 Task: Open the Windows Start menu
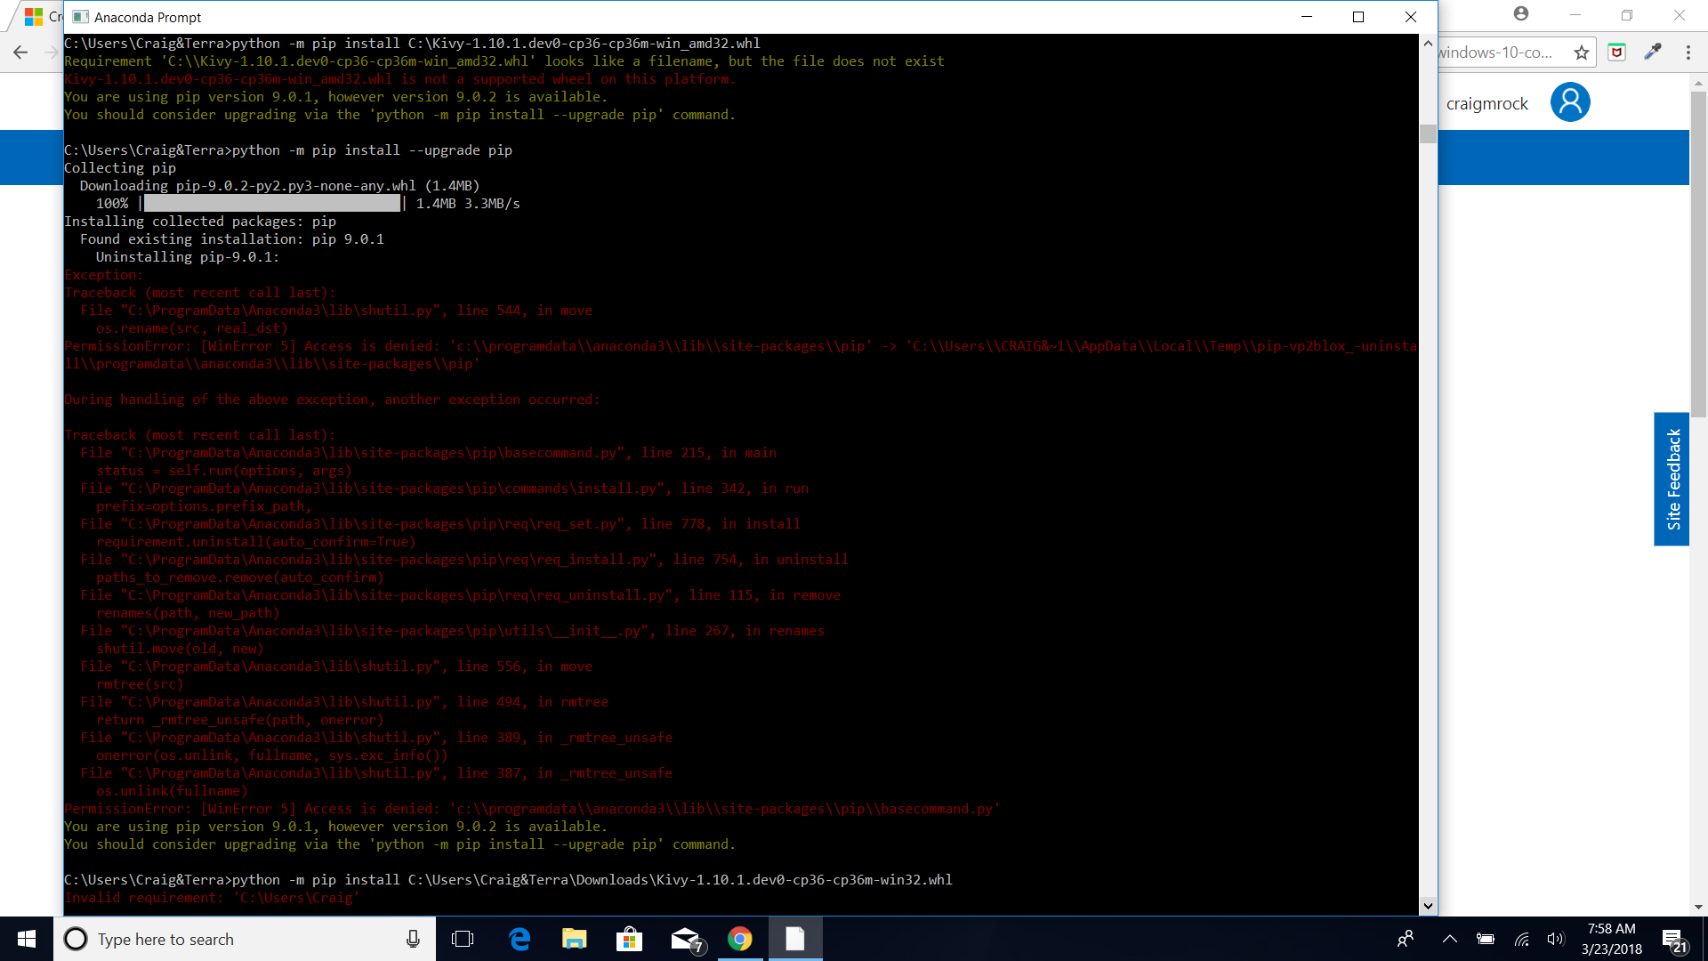click(27, 939)
